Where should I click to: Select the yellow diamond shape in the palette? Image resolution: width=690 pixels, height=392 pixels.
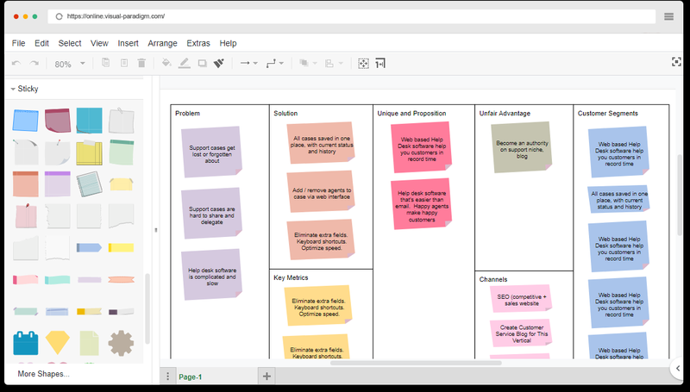(x=57, y=343)
